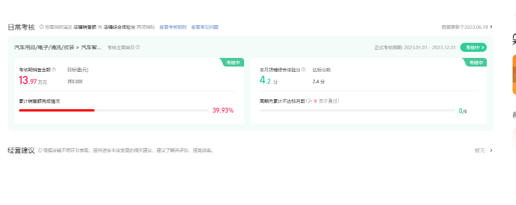Click the 2.4 分 passing score

(x=319, y=81)
